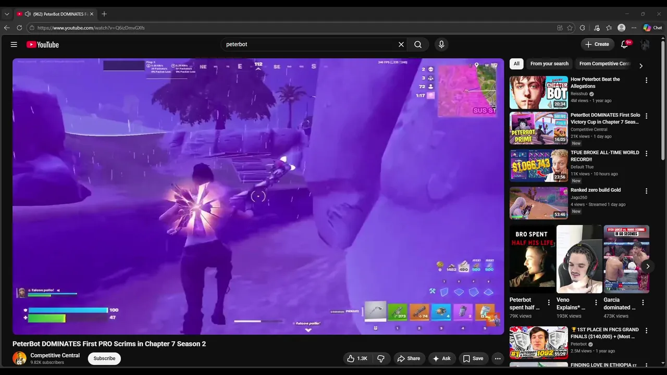The width and height of the screenshot is (667, 375).
Task: Ask about this video
Action: tap(441, 358)
